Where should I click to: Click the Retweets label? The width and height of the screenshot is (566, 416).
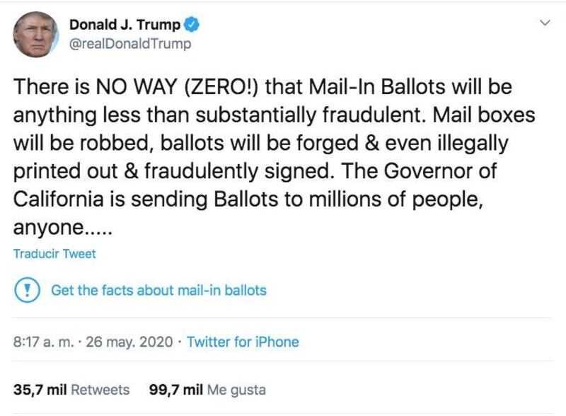tap(100, 389)
